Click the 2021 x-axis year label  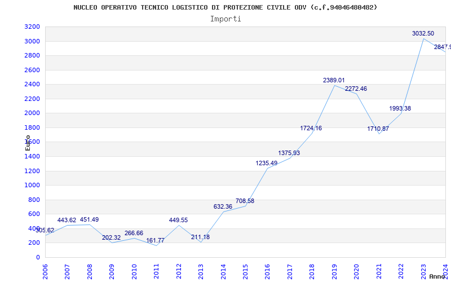point(379,272)
